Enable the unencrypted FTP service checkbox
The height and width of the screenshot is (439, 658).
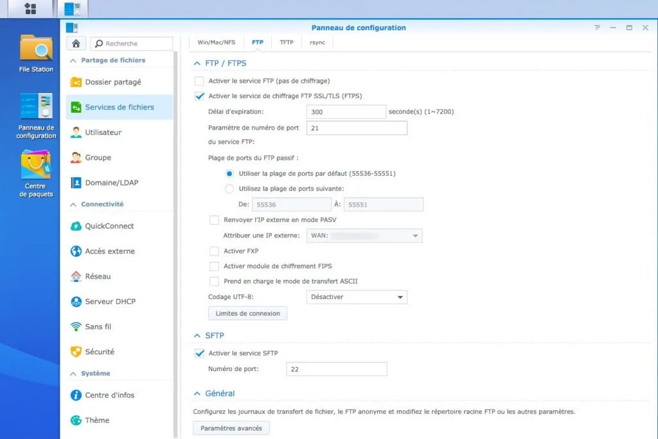[x=199, y=81]
